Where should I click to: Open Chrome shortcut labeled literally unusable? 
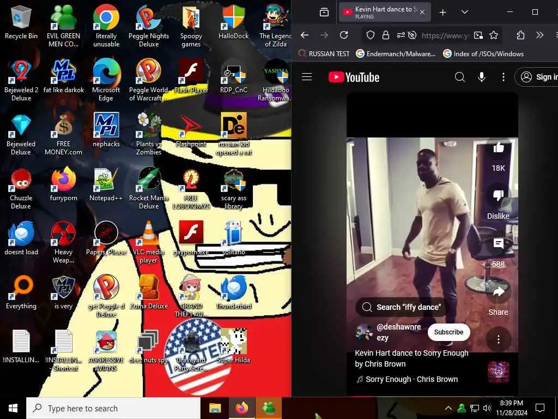tap(106, 26)
